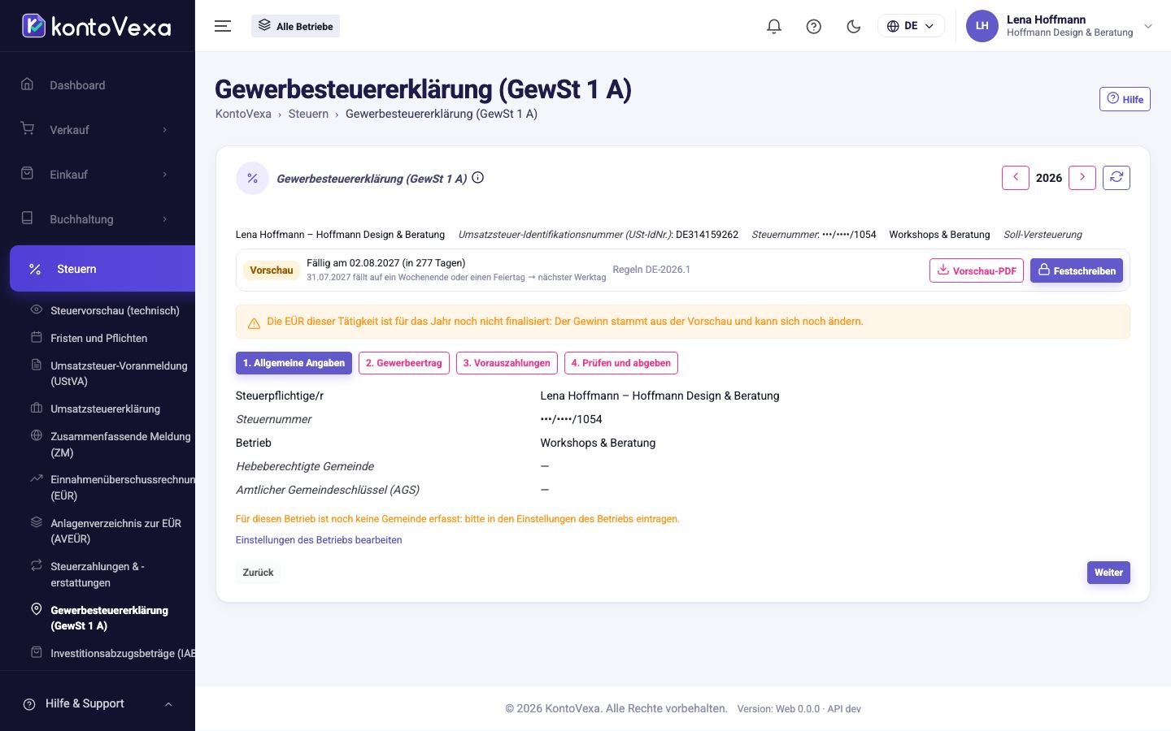Click the Hilfe button near page title
Screen dimensions: 1171x731
(x=1125, y=99)
